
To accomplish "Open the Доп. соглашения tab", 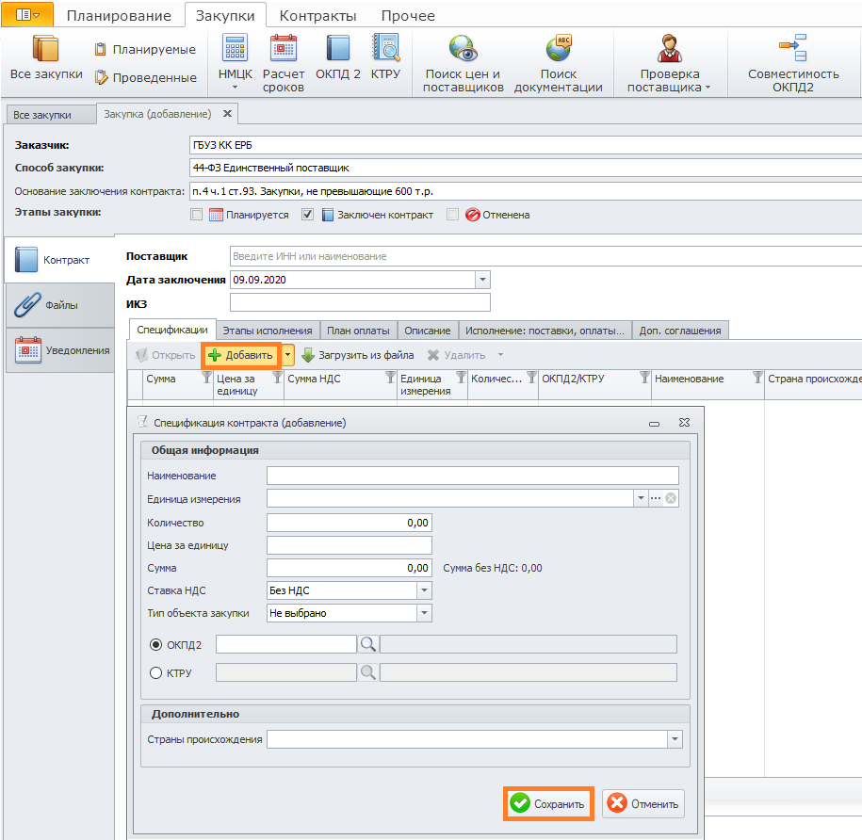I will click(x=680, y=331).
